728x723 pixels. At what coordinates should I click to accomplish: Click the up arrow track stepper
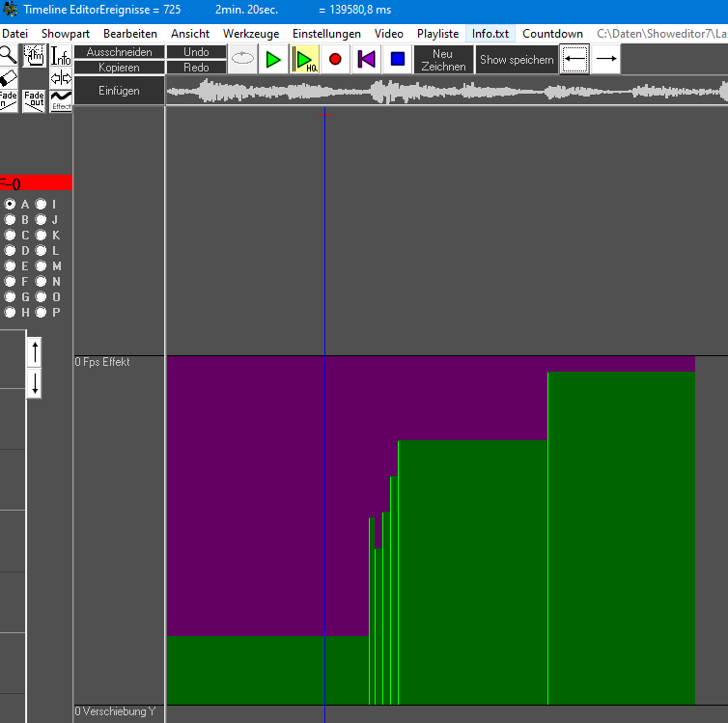pos(35,351)
